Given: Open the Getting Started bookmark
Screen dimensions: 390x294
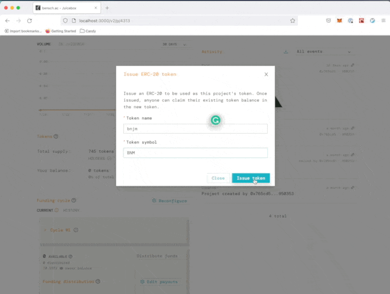Looking at the screenshot, I should coord(60,31).
